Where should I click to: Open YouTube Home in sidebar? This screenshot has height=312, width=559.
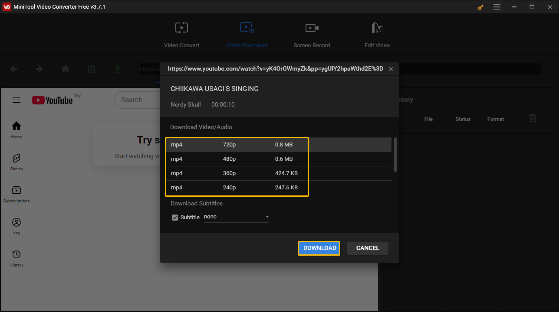16,130
